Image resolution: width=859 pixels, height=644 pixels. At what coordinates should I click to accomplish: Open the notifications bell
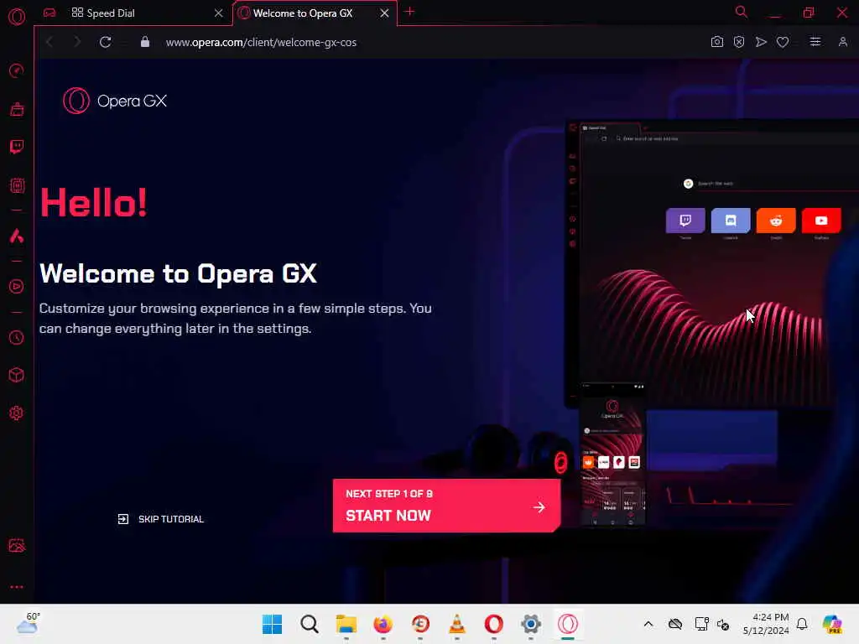pos(802,624)
